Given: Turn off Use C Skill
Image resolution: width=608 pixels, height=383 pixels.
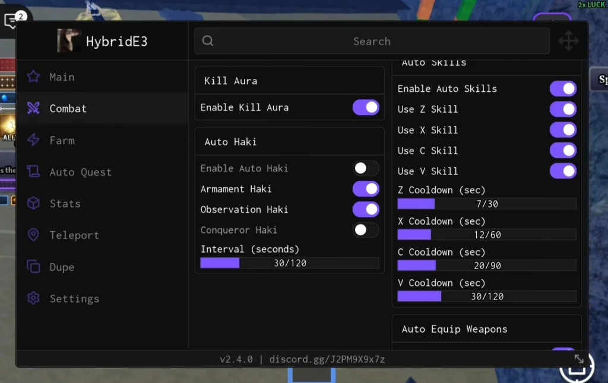Looking at the screenshot, I should pos(563,150).
